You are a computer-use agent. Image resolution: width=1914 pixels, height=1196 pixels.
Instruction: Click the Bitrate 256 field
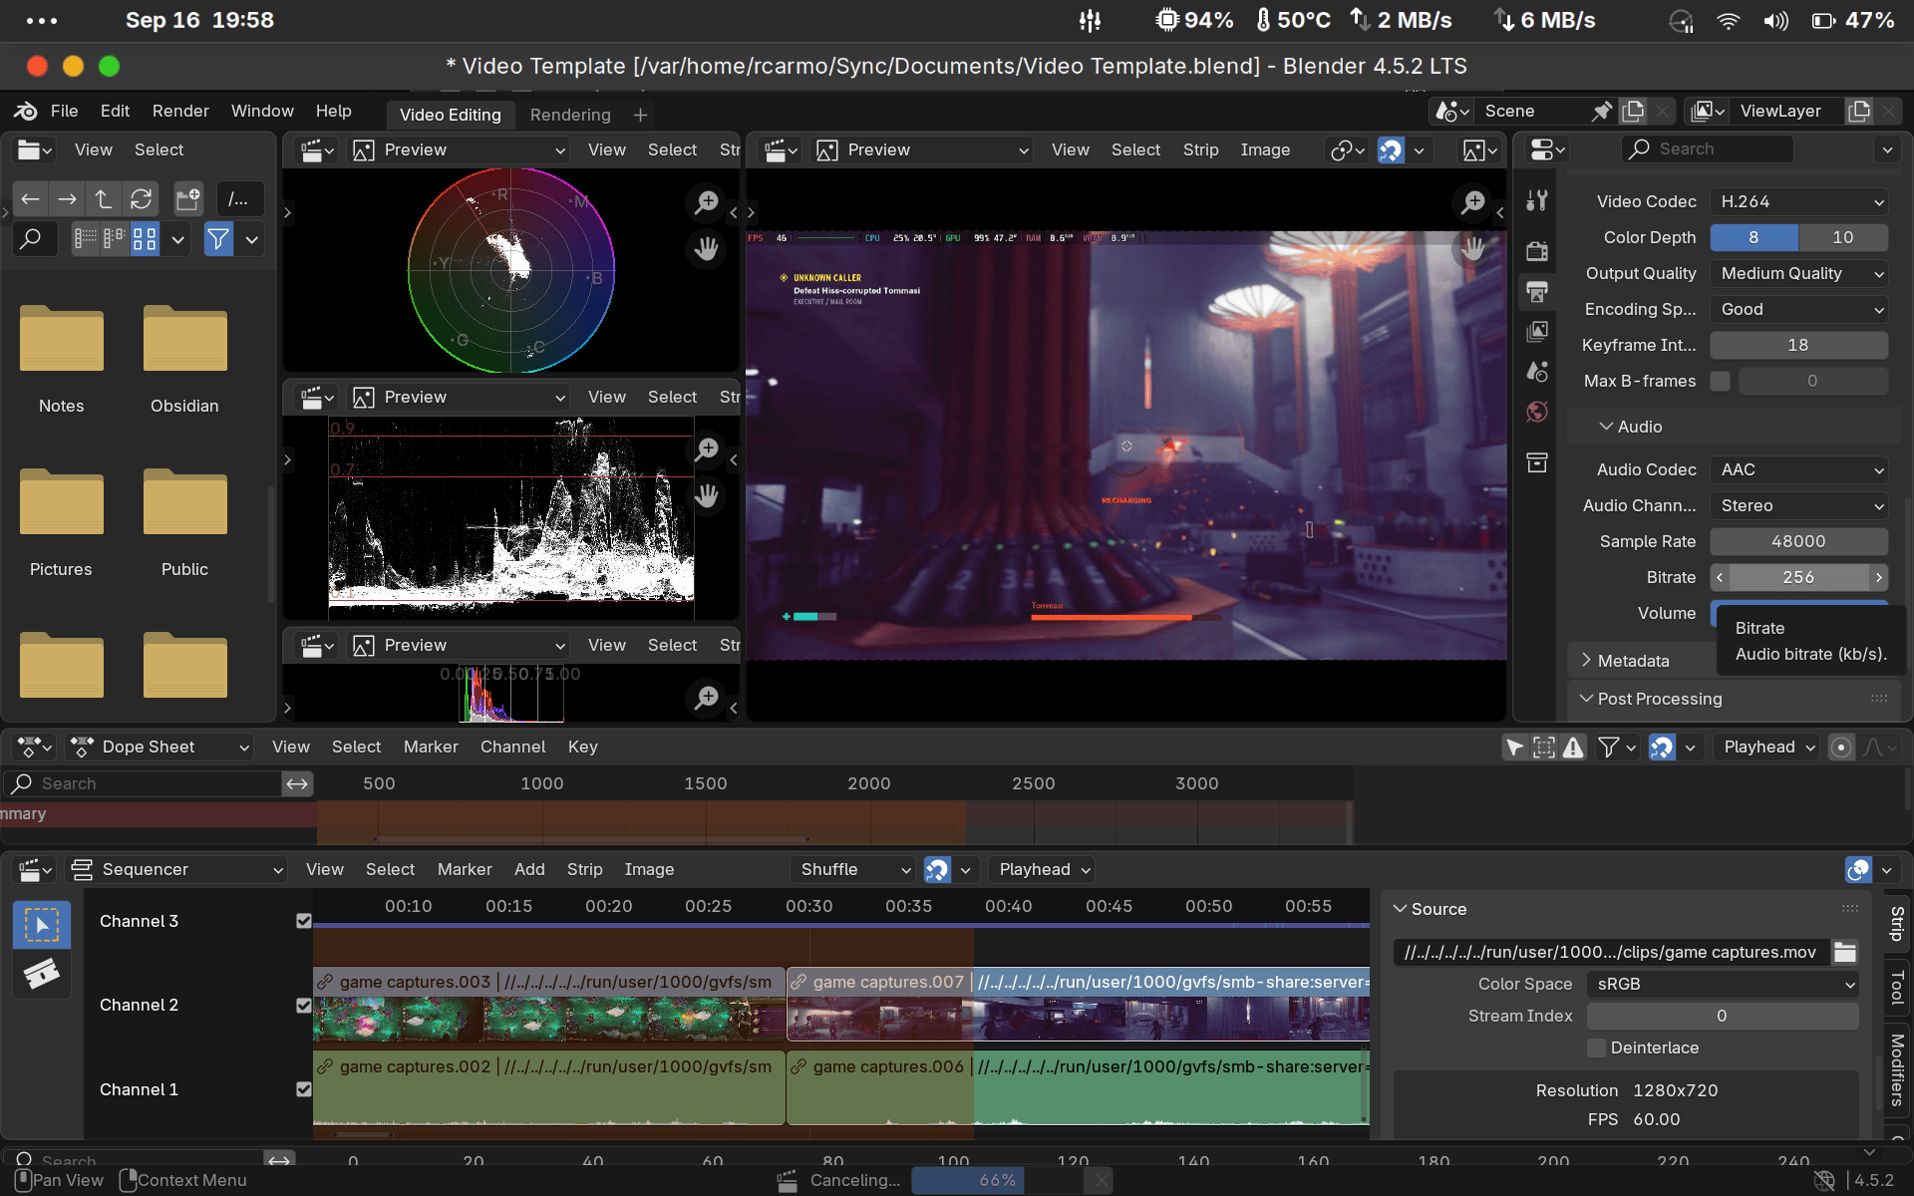(1798, 577)
